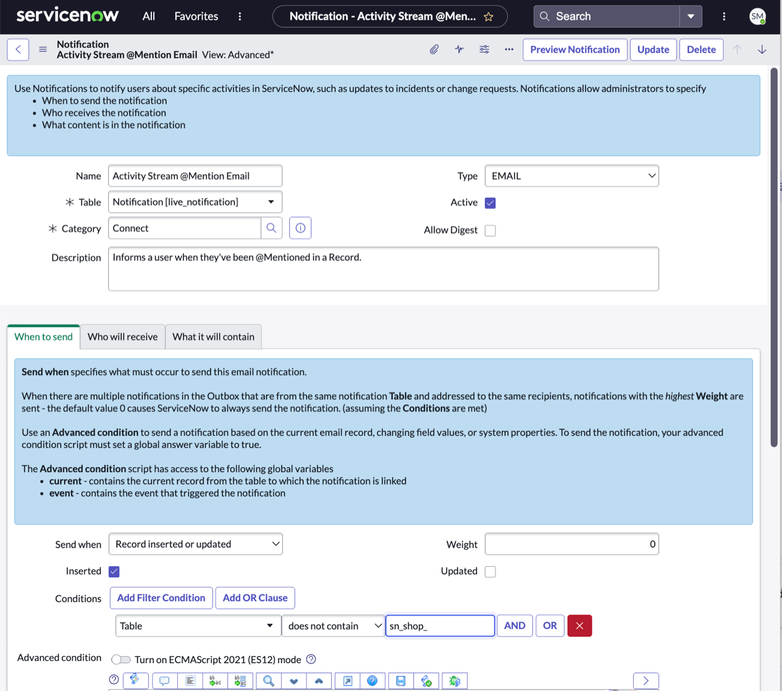Open the Table dropdown showing Notification [live_notification]

195,202
